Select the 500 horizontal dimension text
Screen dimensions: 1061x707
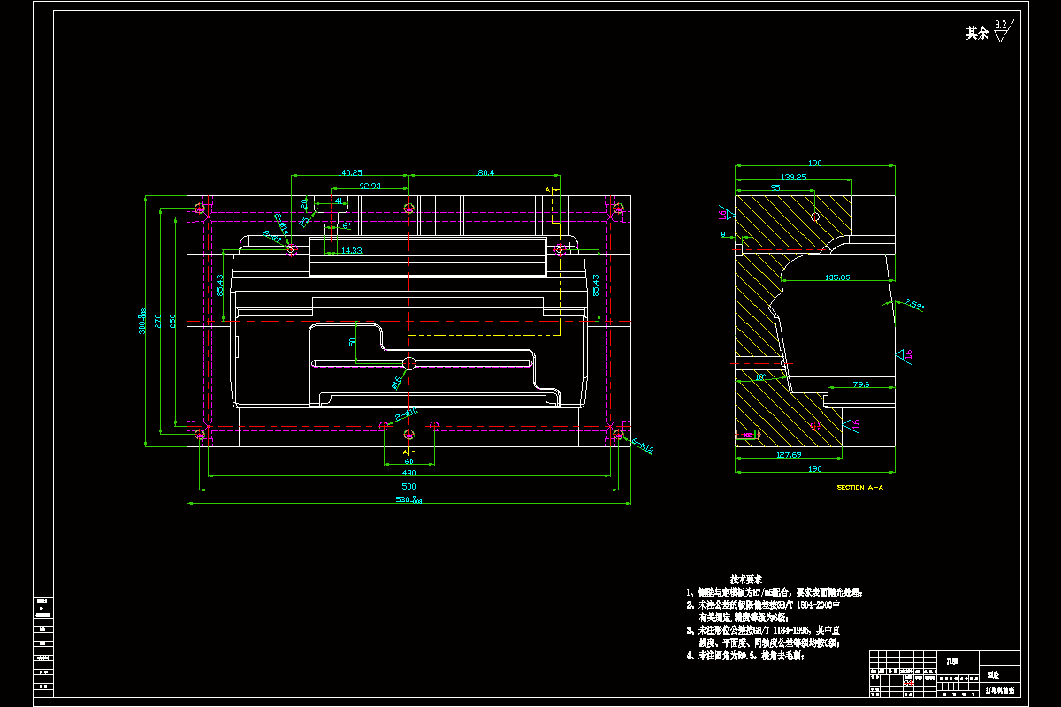pyautogui.click(x=408, y=487)
